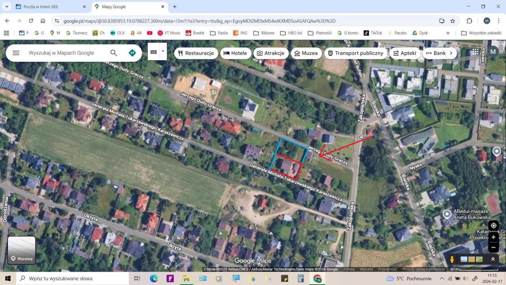
Task: Click the Prywatność footer link
Action: 388,269
